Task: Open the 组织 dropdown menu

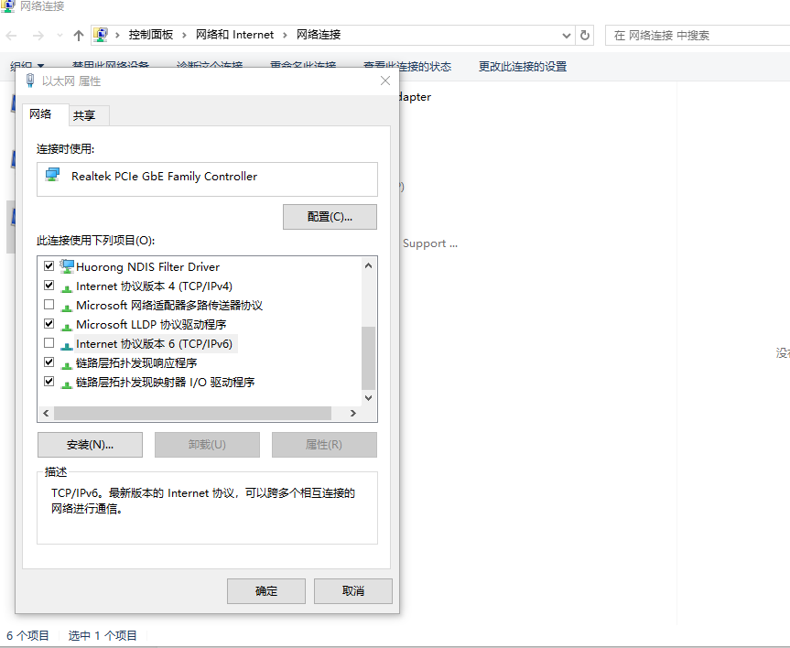Action: 27,67
